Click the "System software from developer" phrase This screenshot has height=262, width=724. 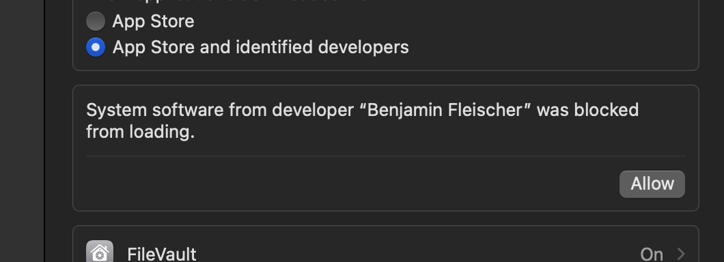click(x=223, y=111)
